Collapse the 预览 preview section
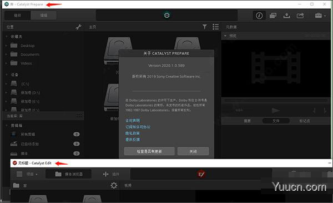This screenshot has height=203, width=333. pyautogui.click(x=225, y=36)
